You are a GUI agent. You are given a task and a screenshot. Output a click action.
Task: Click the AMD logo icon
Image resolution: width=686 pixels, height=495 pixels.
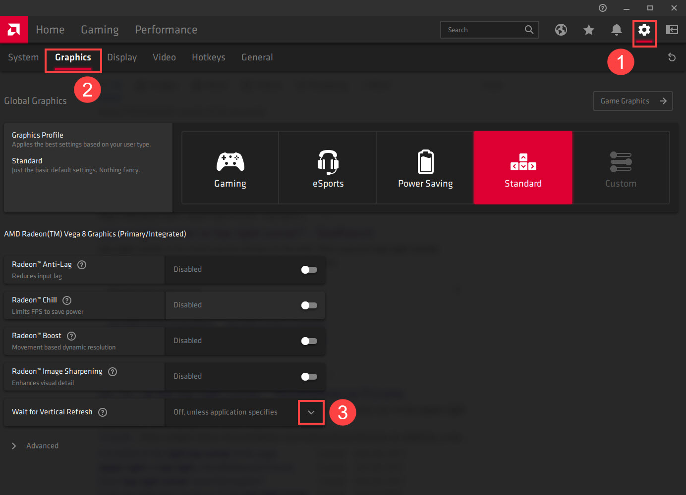click(x=14, y=30)
